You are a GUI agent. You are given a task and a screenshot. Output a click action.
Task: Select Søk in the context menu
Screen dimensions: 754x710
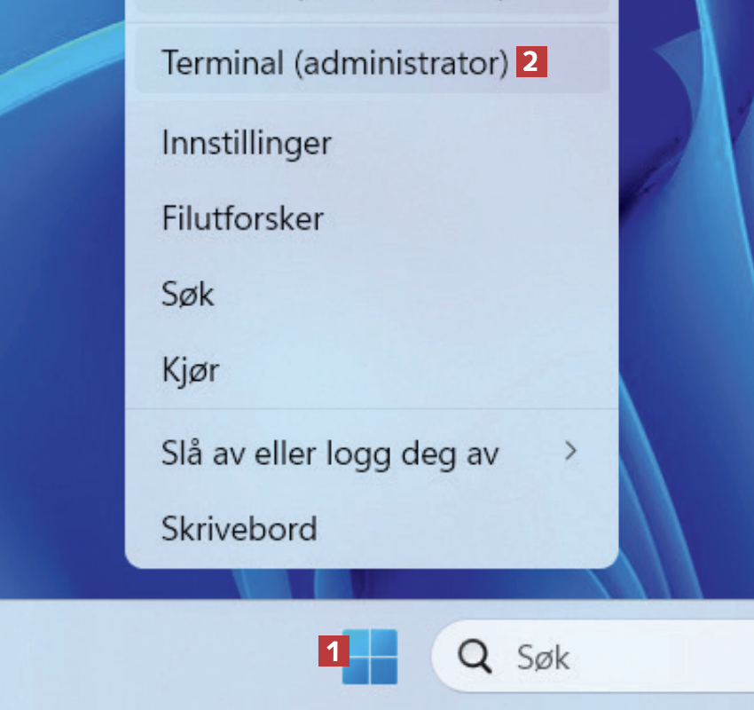[188, 294]
